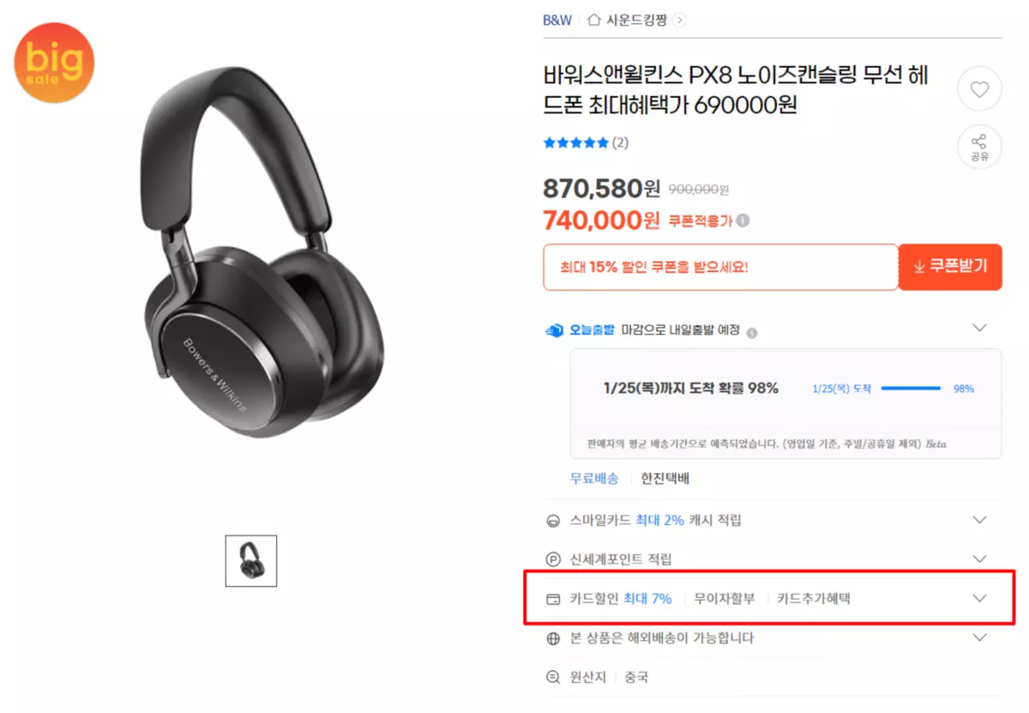This screenshot has width=1029, height=713.
Task: Click the info icon next to 내일출발 예정
Action: (x=752, y=332)
